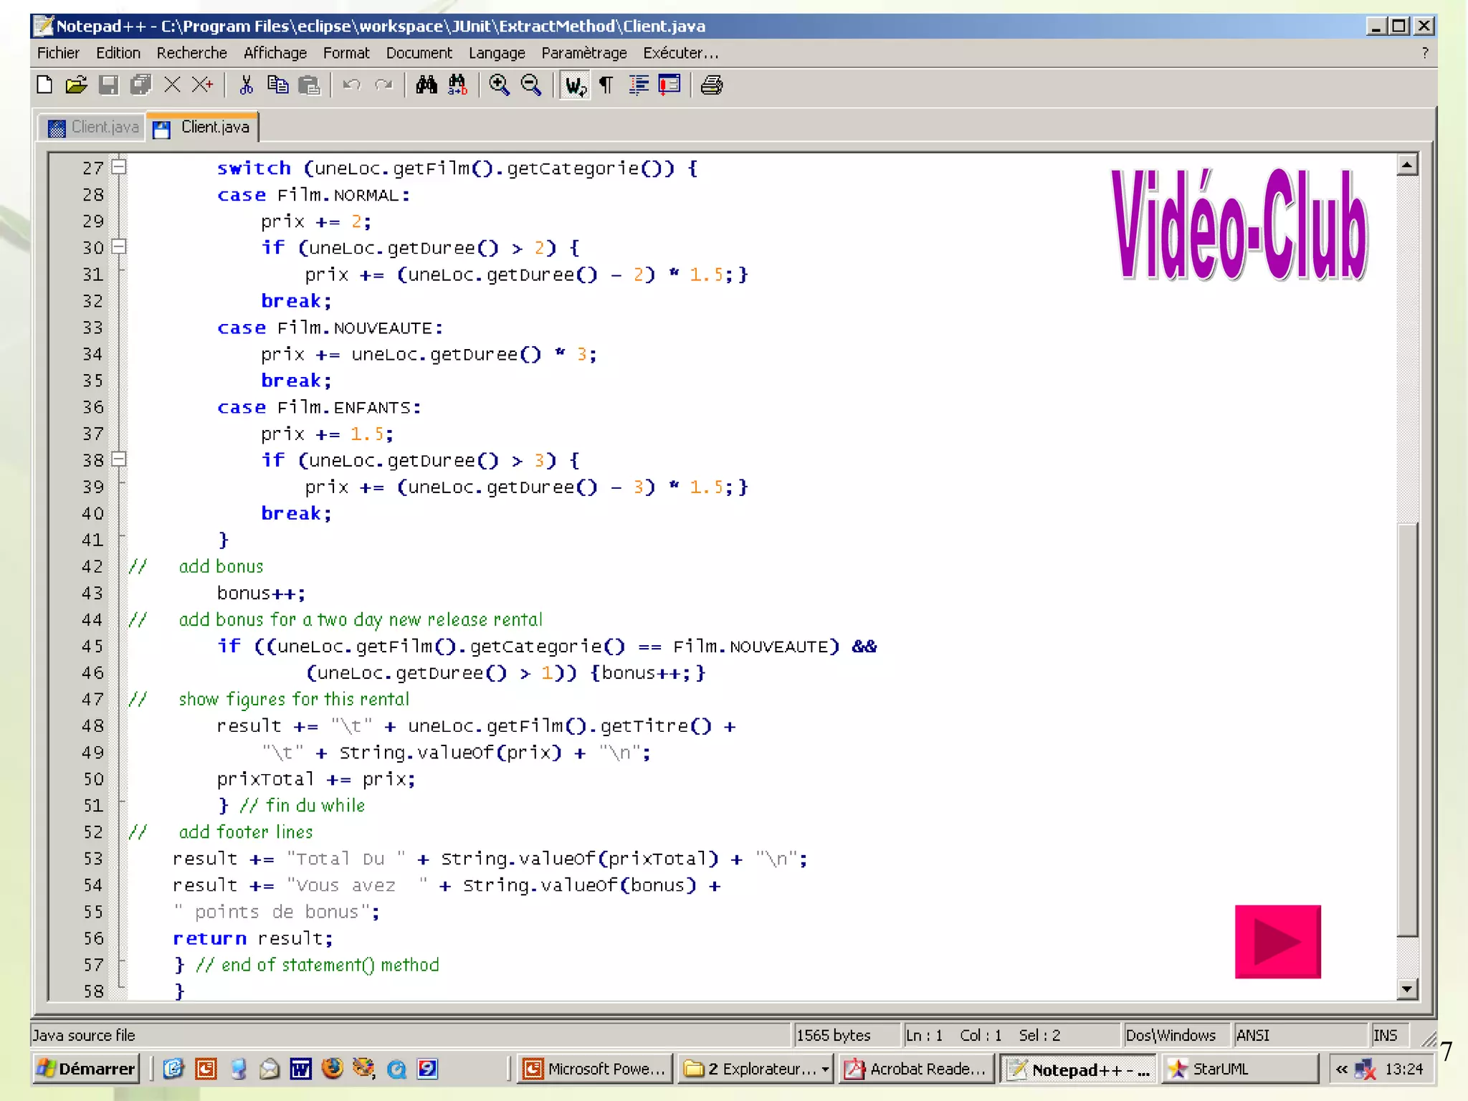This screenshot has height=1101, width=1468.
Task: Collapse the if block at line 30
Action: [x=120, y=247]
